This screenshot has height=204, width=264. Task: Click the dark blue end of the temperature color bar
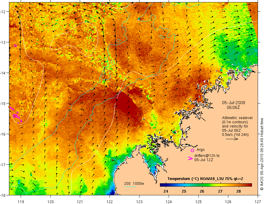tap(163, 185)
